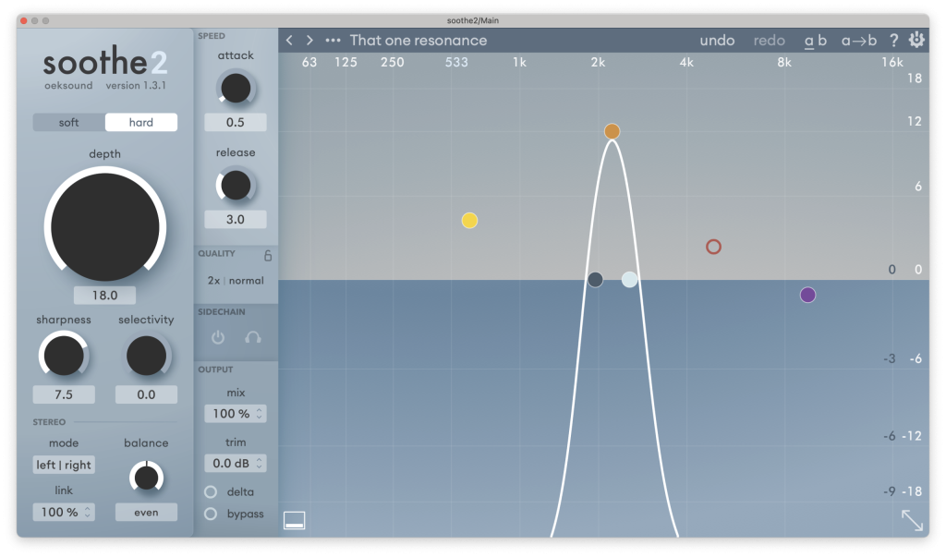Open the three-dots preset menu
The width and height of the screenshot is (946, 557).
tap(333, 41)
